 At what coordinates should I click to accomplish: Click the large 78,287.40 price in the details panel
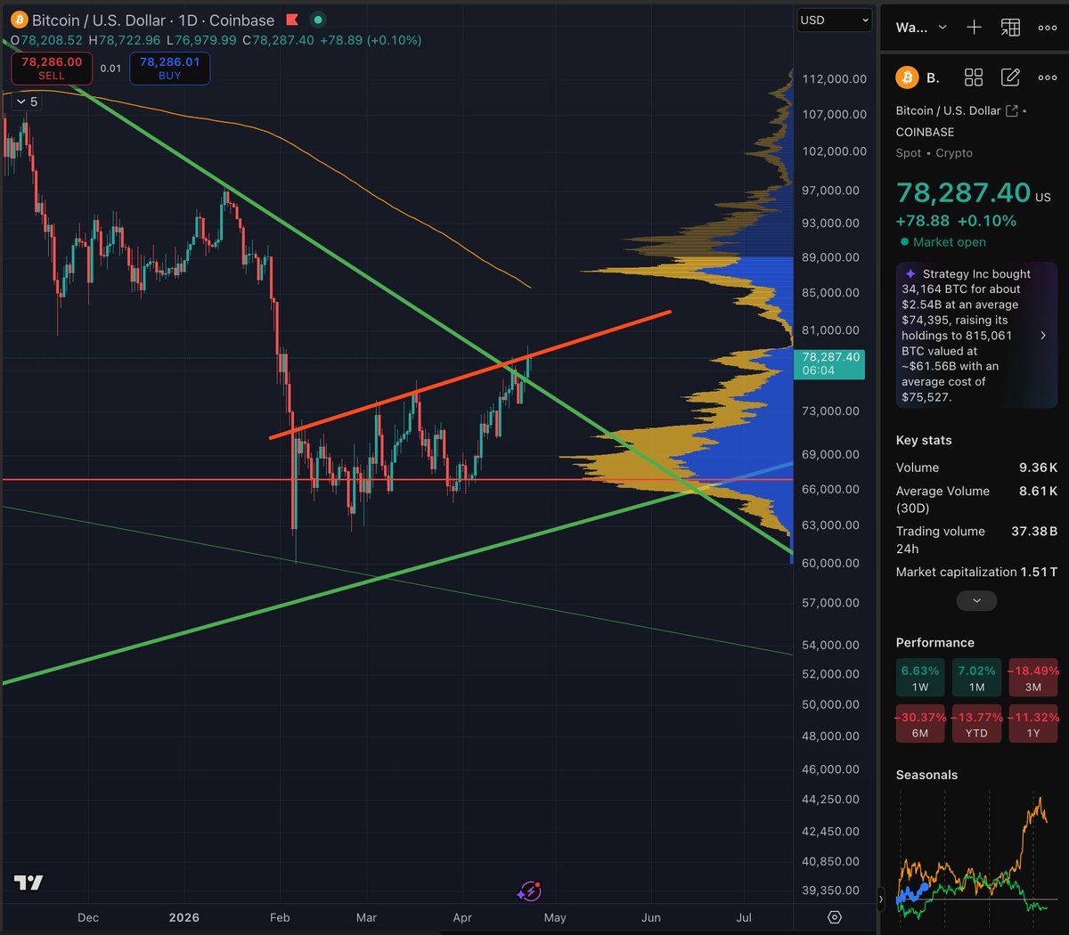963,192
